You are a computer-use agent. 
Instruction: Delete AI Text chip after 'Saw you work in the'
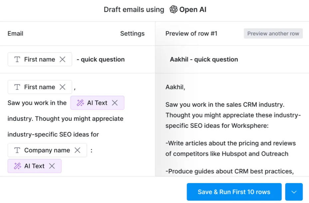pos(115,103)
